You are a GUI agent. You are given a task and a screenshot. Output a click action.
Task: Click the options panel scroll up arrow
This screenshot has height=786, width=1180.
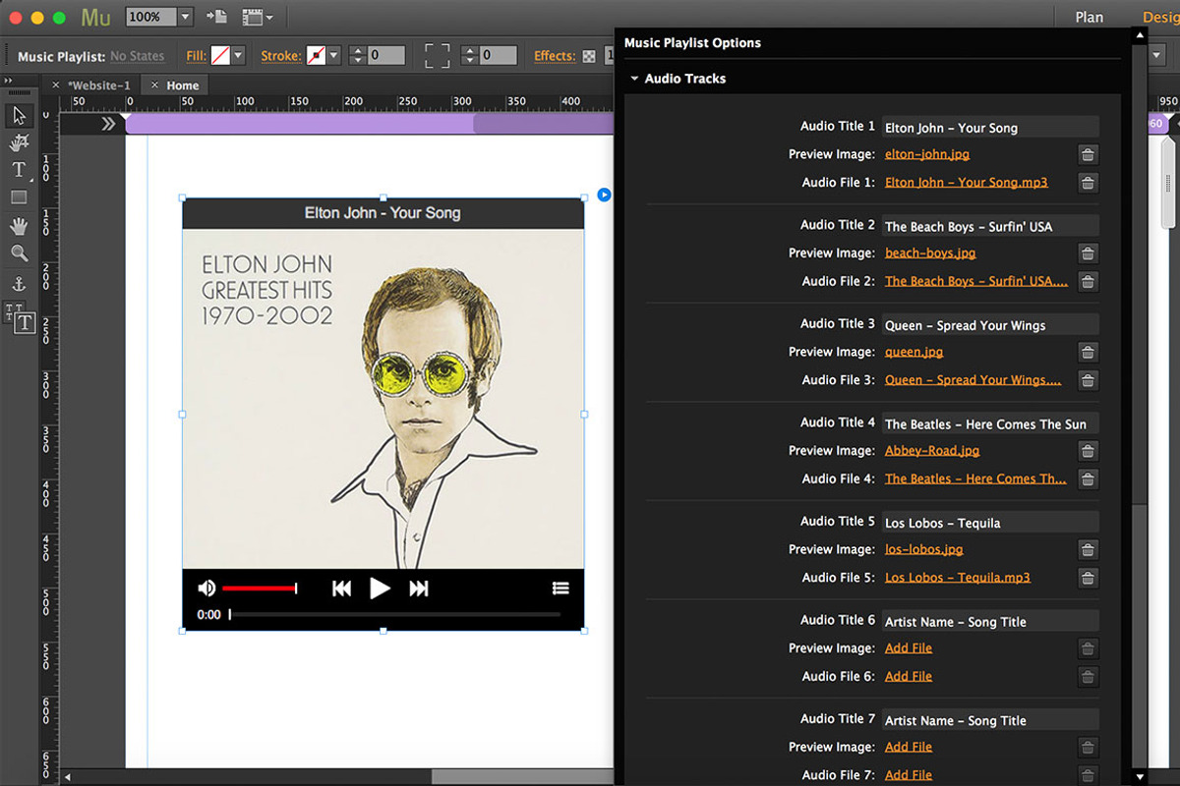click(x=1140, y=35)
